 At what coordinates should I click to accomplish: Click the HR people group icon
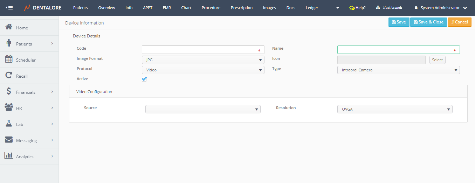pos(9,108)
